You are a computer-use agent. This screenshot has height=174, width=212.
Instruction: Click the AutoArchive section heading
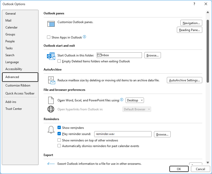pyautogui.click(x=53, y=70)
